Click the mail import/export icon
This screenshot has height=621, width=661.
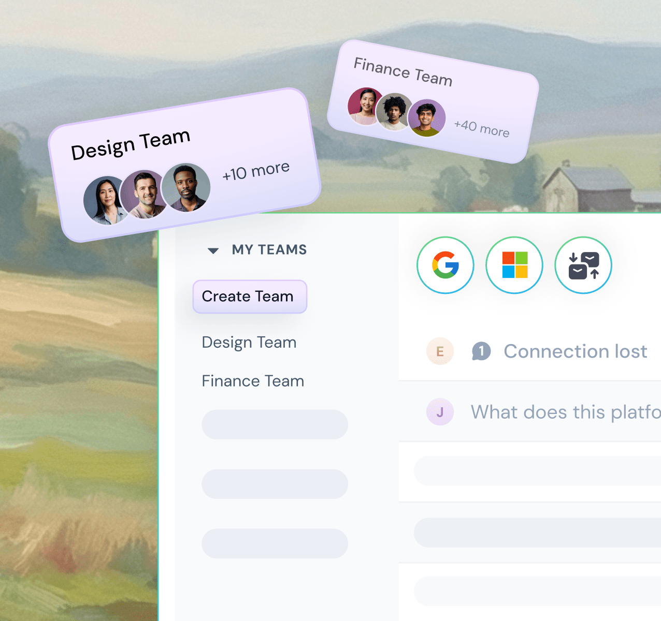click(583, 265)
